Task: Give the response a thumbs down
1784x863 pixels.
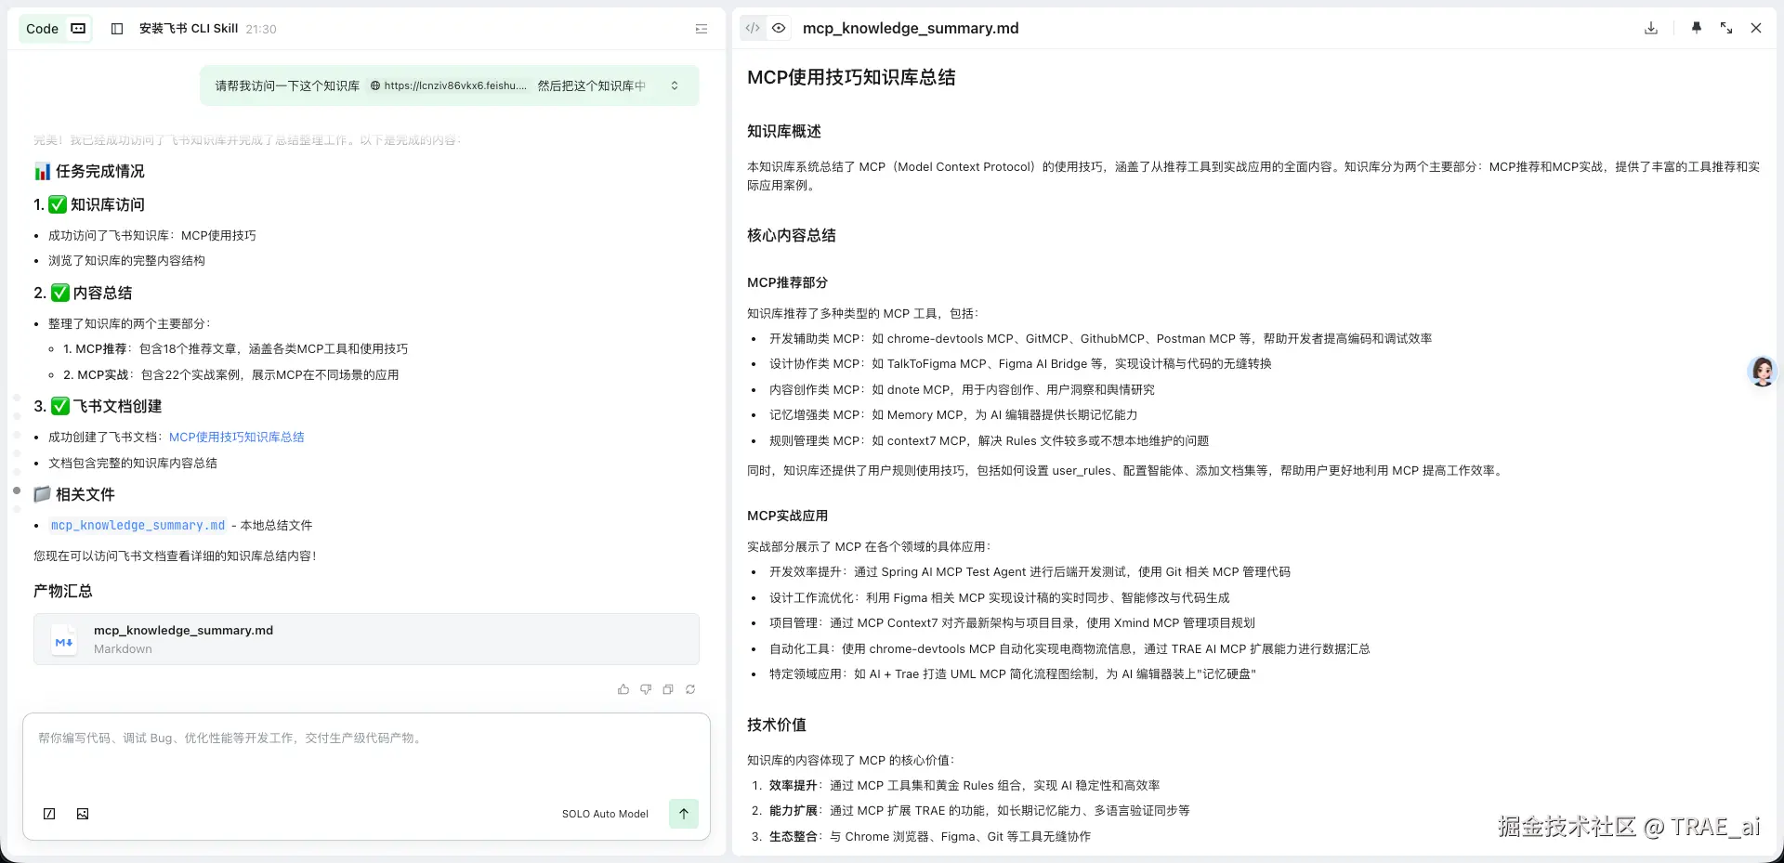Action: click(x=646, y=689)
